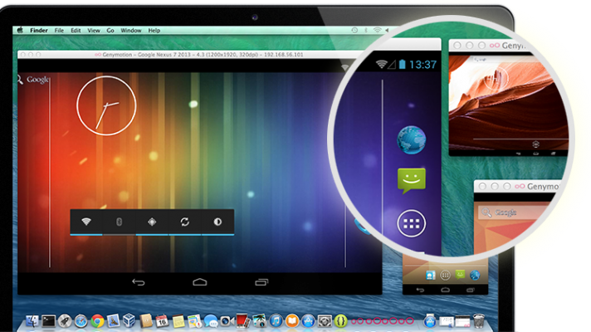591x332 pixels.
Task: Open app drawer on the small phone emulator
Action: tap(445, 276)
